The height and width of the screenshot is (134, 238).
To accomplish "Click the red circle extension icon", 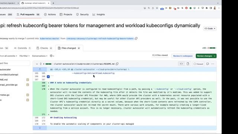I will click(186, 8).
